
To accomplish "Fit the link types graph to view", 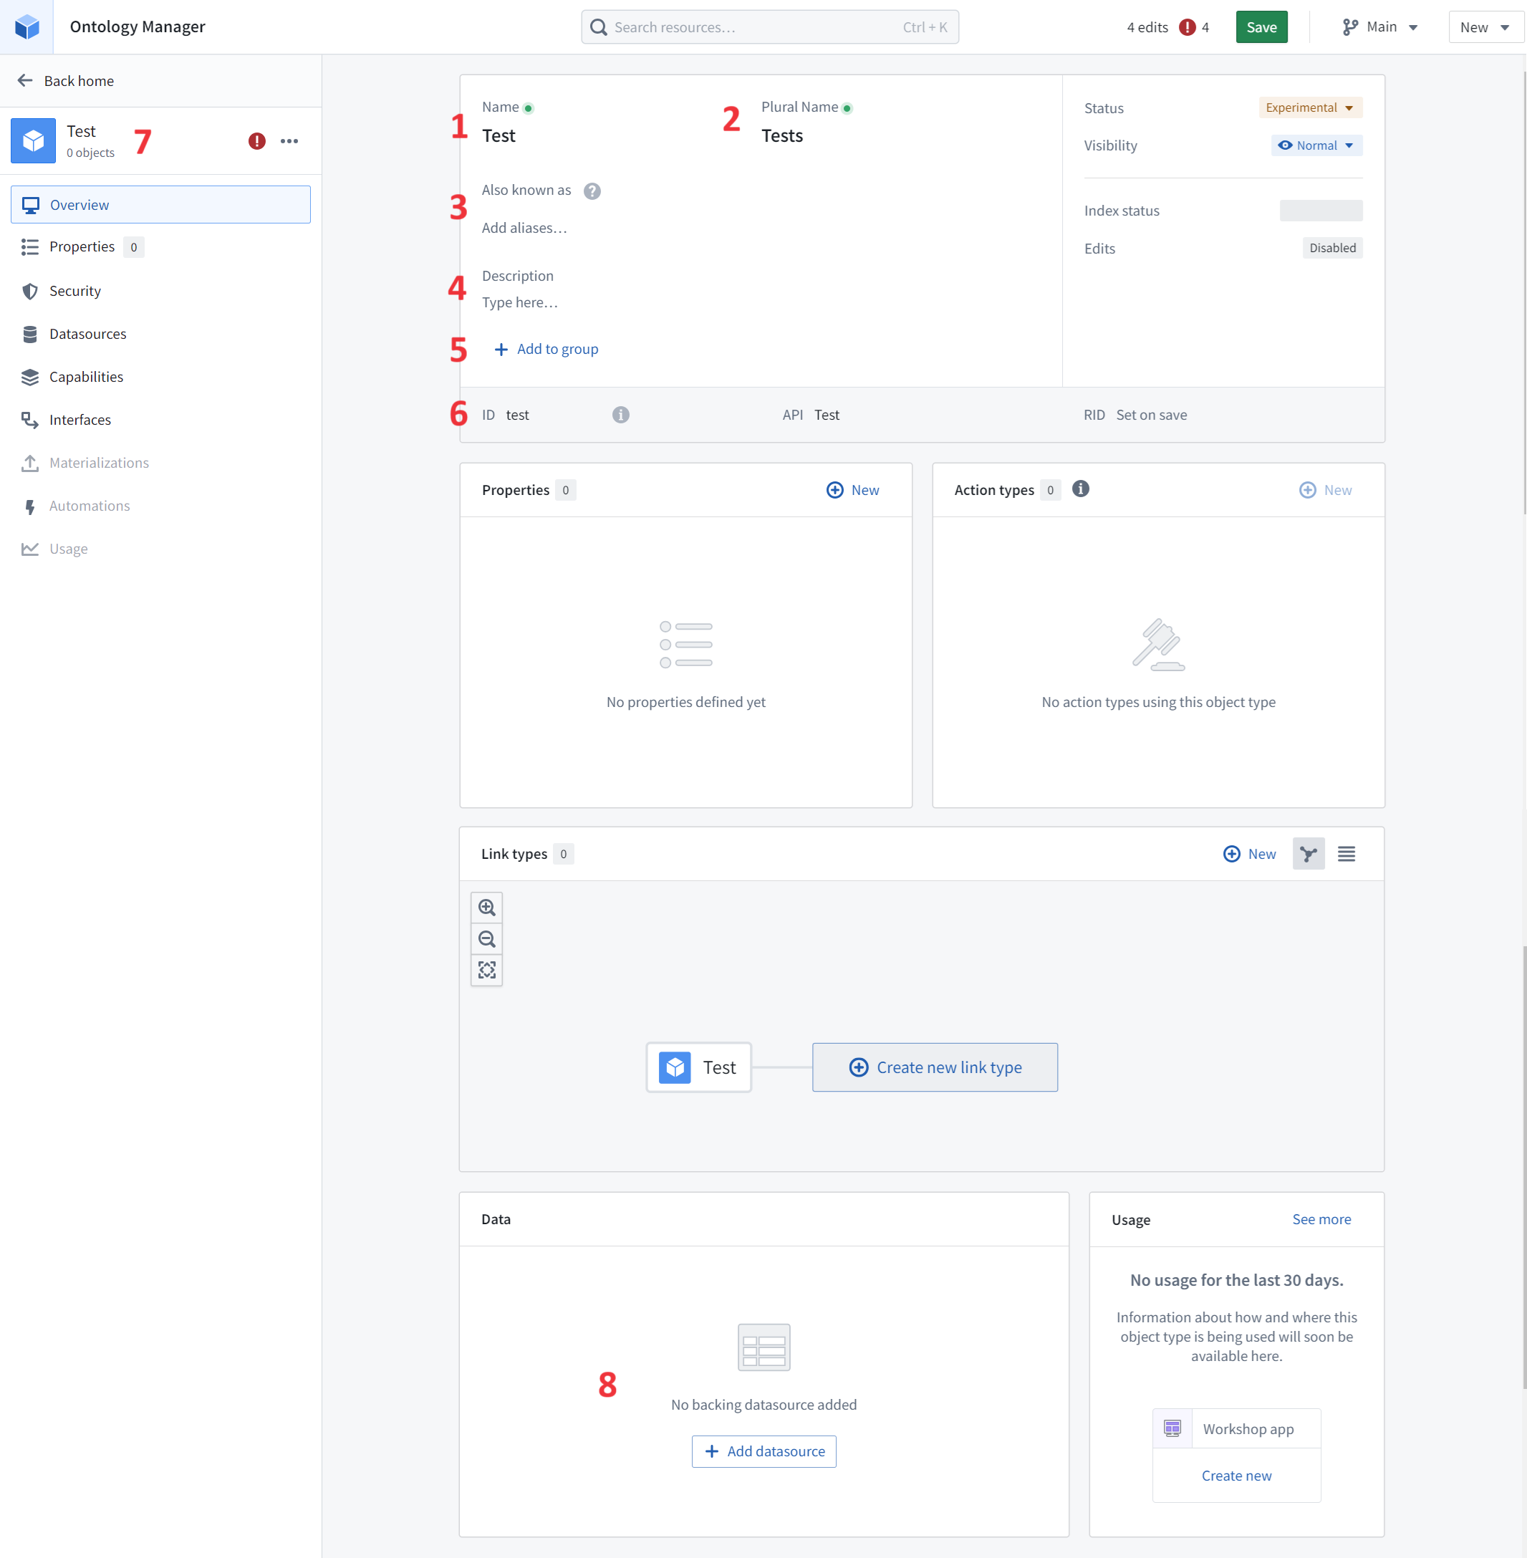I will [487, 970].
